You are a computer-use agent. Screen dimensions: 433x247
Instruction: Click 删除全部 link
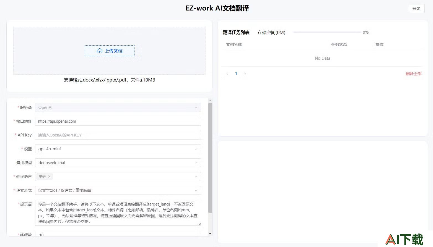click(x=414, y=74)
